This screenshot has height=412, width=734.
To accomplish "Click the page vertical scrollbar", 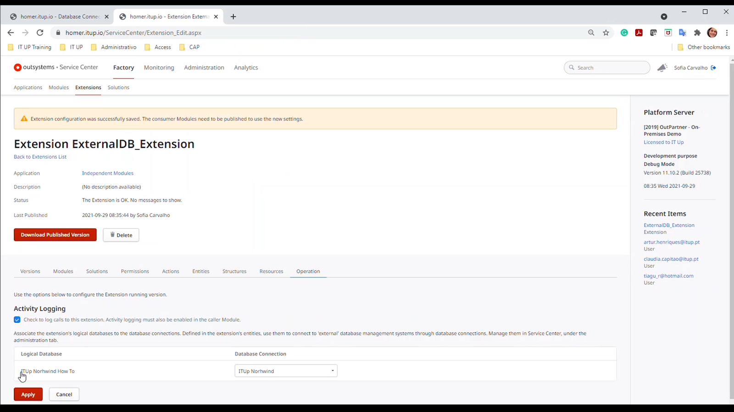I will click(x=731, y=231).
